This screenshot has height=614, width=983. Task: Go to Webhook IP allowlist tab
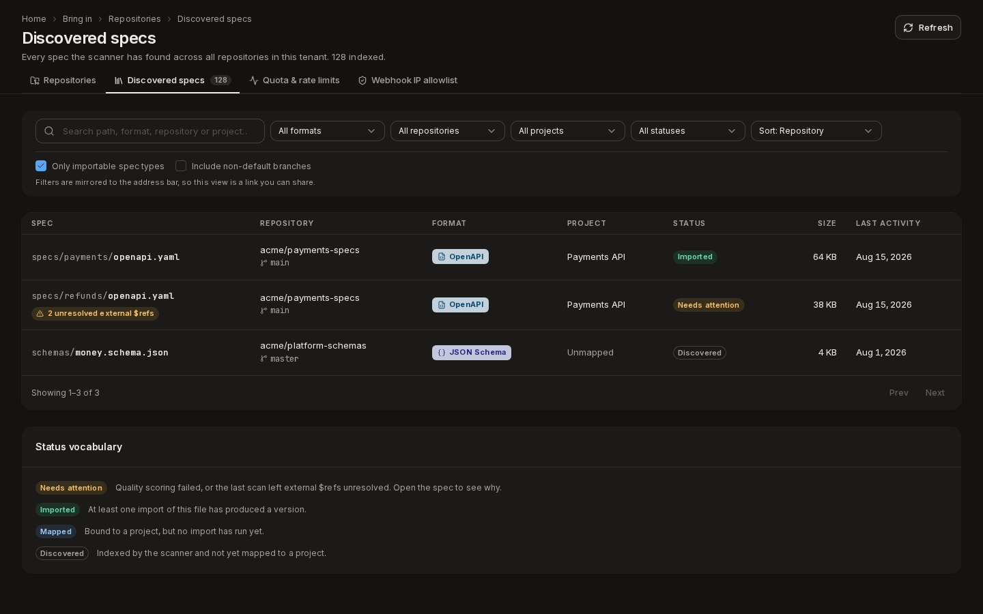click(x=408, y=81)
